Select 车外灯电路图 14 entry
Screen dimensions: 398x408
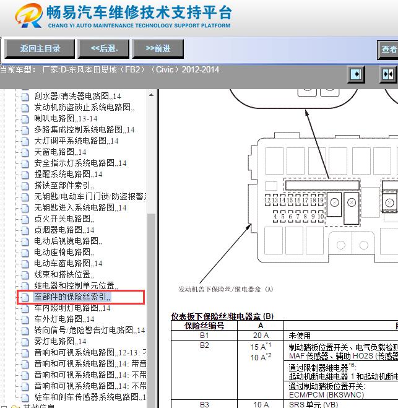[x=64, y=319]
